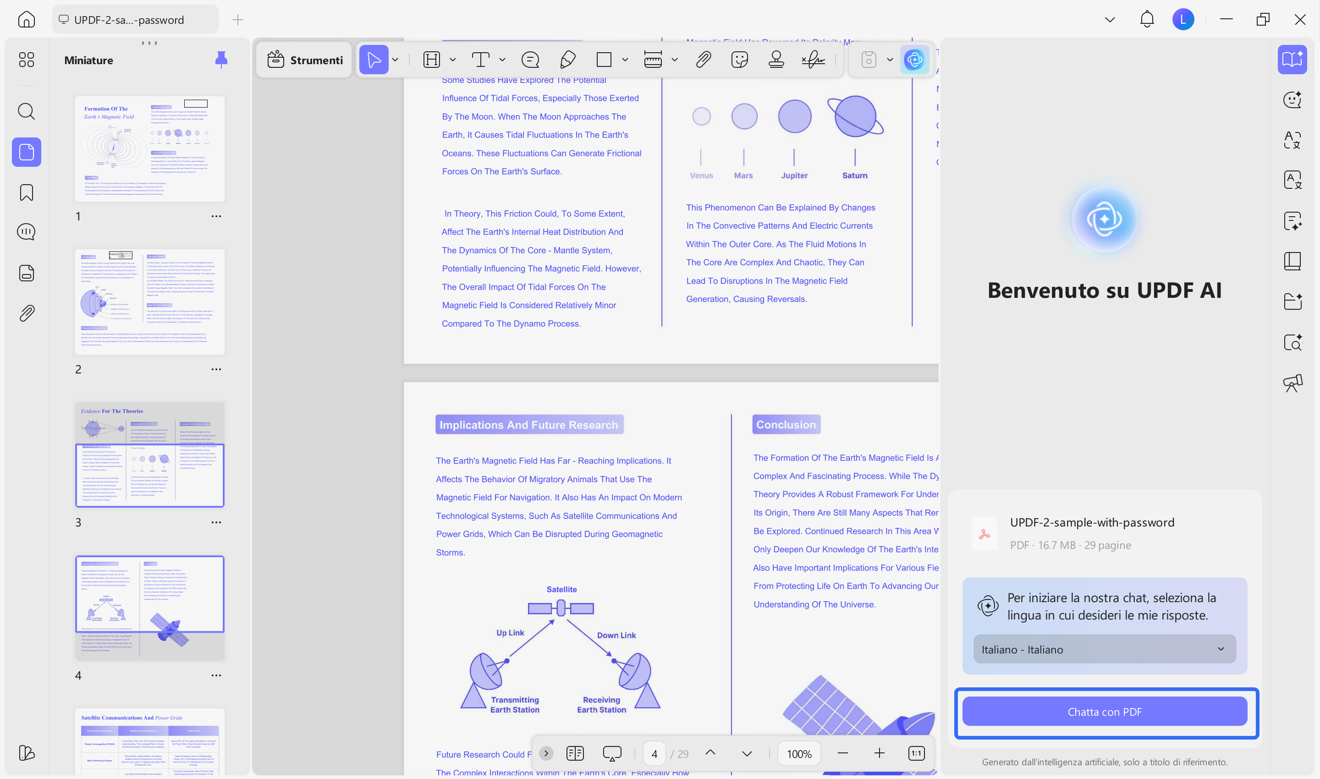Image resolution: width=1320 pixels, height=779 pixels.
Task: Open the four-squares grid icon in left sidebar
Action: (x=26, y=59)
